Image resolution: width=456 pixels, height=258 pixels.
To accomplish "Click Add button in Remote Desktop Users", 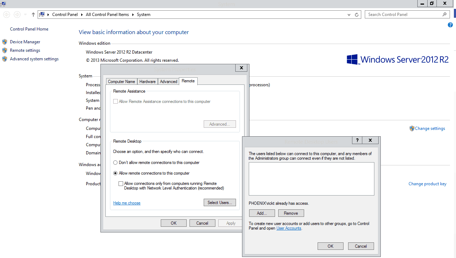I will click(x=262, y=213).
